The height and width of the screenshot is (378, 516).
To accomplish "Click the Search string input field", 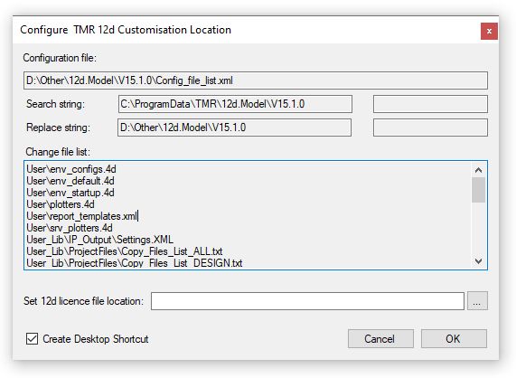I will pyautogui.click(x=235, y=104).
